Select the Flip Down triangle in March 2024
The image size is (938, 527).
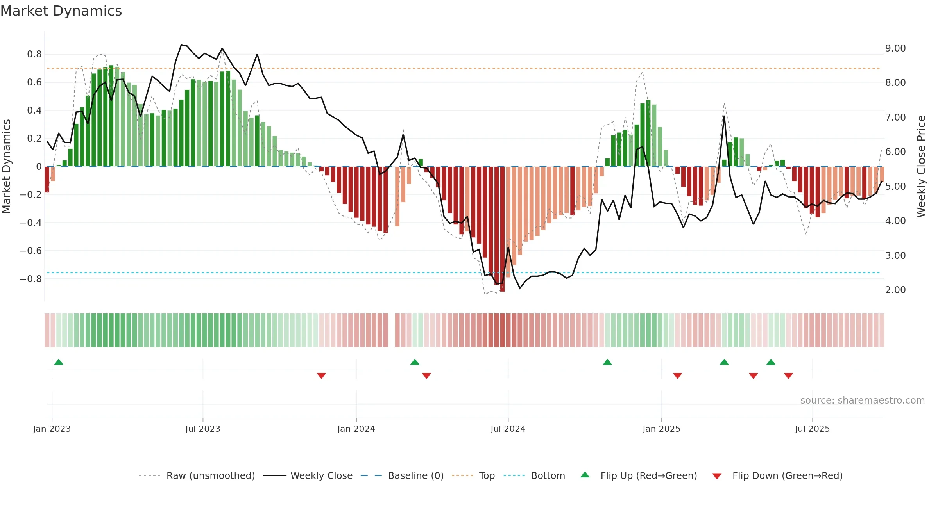[x=426, y=376]
